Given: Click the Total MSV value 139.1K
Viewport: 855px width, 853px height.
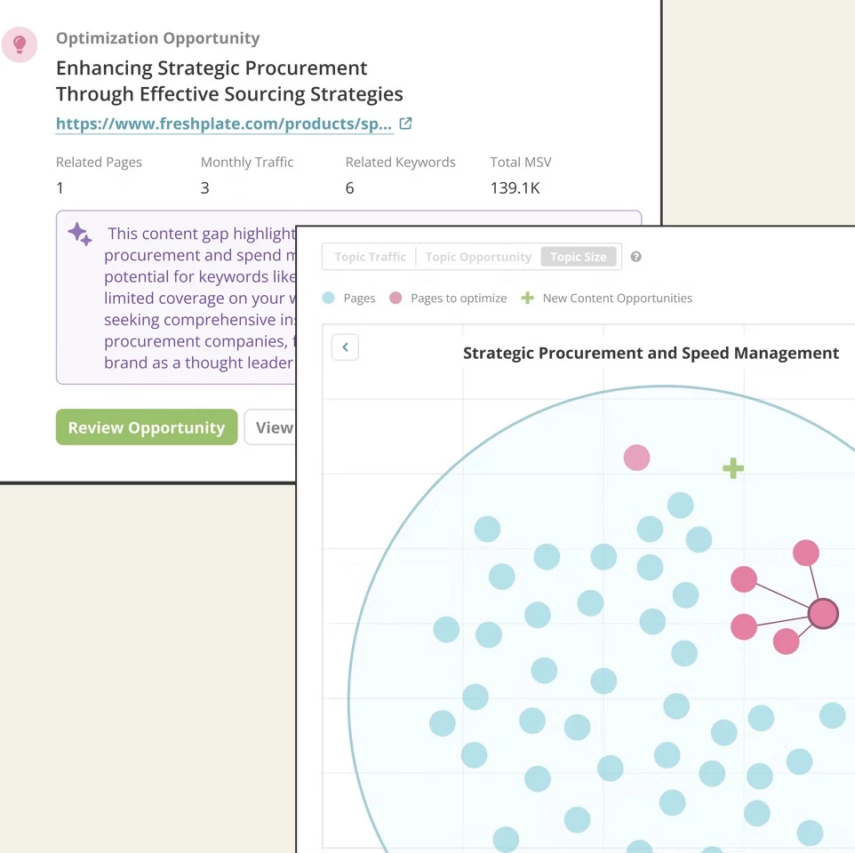Looking at the screenshot, I should point(515,188).
